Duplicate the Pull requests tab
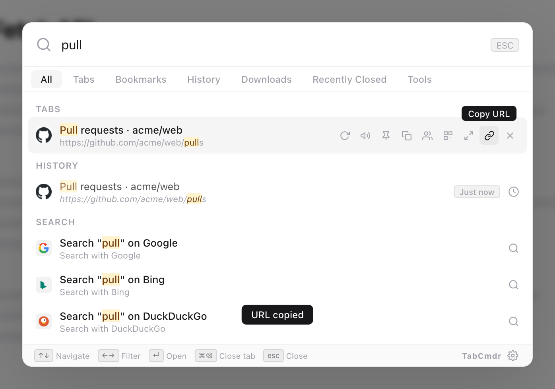 407,136
